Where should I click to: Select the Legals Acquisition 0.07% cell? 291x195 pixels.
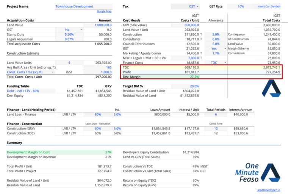[69, 39]
